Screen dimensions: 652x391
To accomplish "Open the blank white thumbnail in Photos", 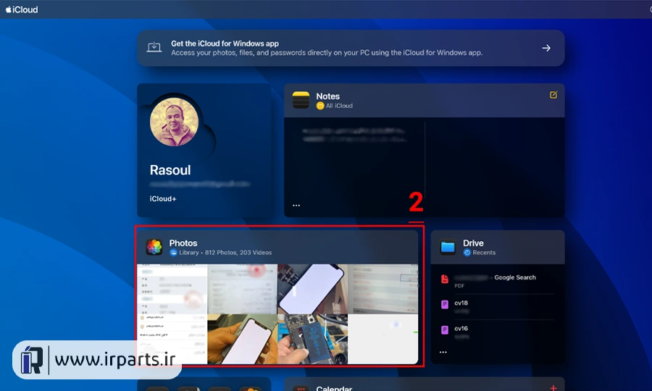I will click(x=383, y=339).
